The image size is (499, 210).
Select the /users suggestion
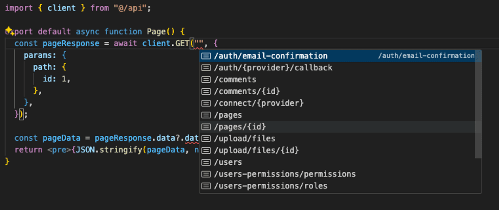tap(337, 162)
